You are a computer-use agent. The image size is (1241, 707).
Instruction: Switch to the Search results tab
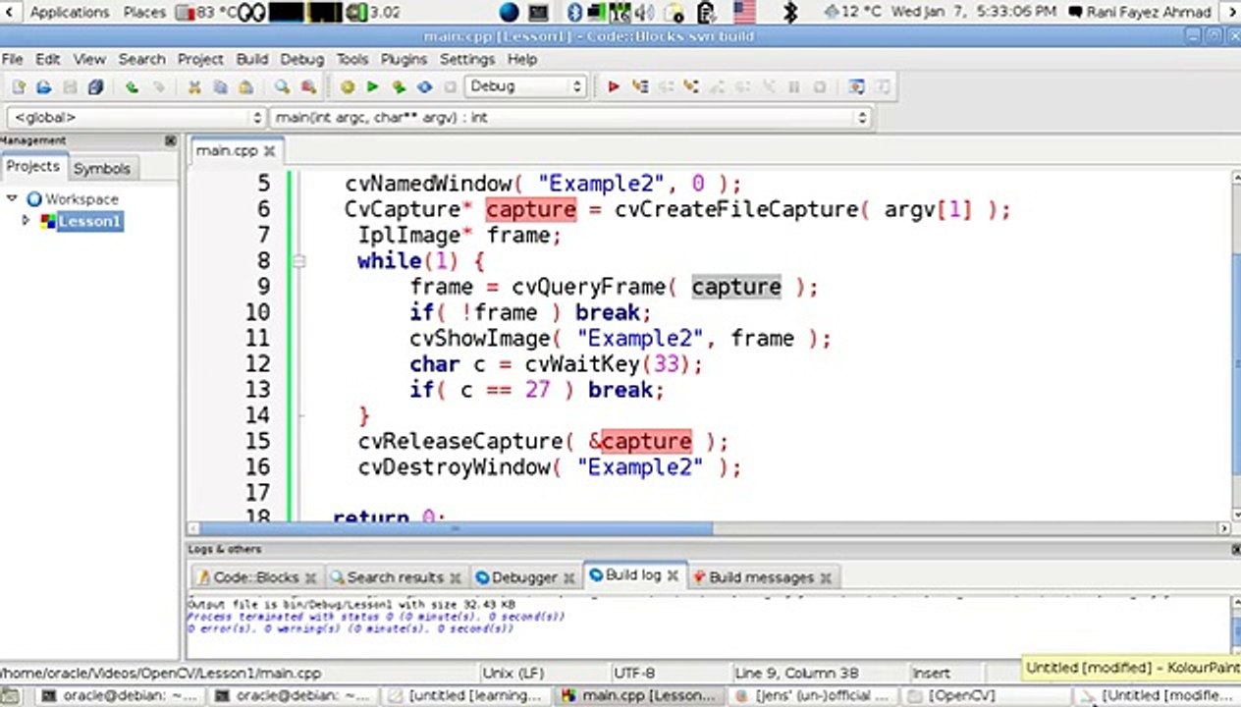pyautogui.click(x=395, y=577)
